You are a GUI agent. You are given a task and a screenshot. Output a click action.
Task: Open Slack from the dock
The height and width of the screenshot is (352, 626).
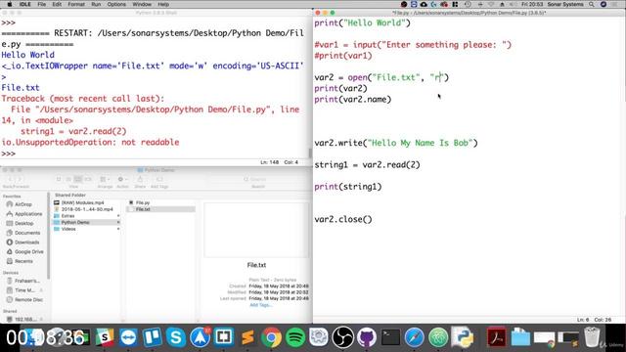point(105,337)
